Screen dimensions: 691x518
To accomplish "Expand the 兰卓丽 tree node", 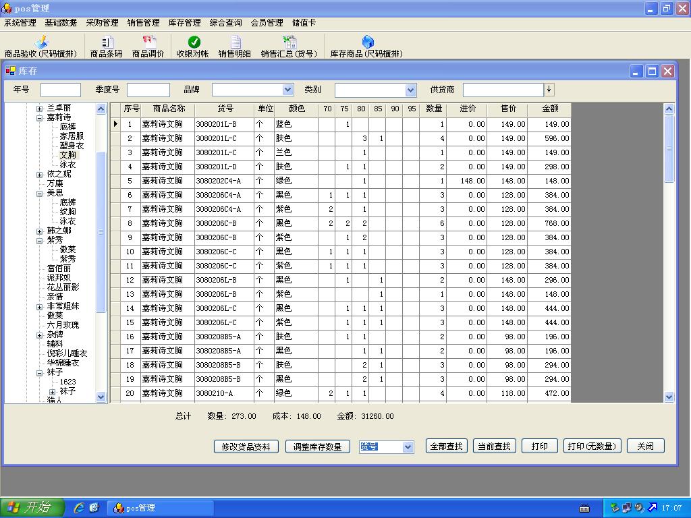I will 40,108.
